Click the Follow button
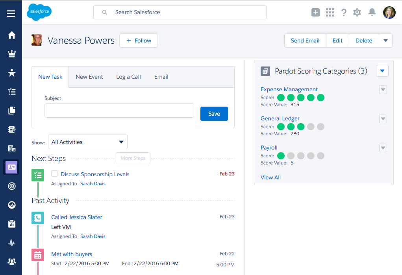The image size is (402, 275). [x=139, y=41]
